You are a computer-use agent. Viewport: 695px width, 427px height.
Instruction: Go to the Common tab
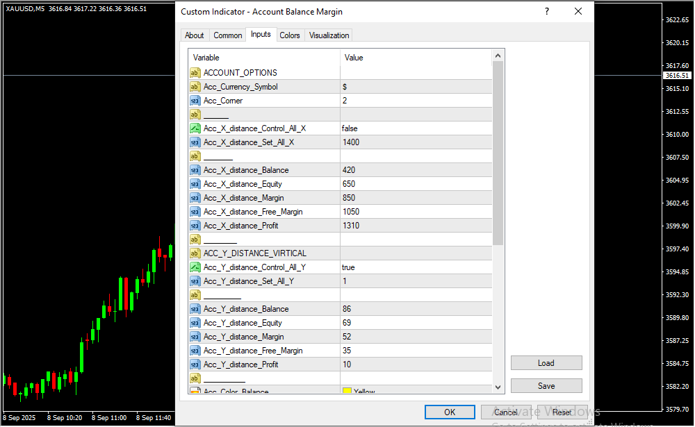click(x=228, y=35)
